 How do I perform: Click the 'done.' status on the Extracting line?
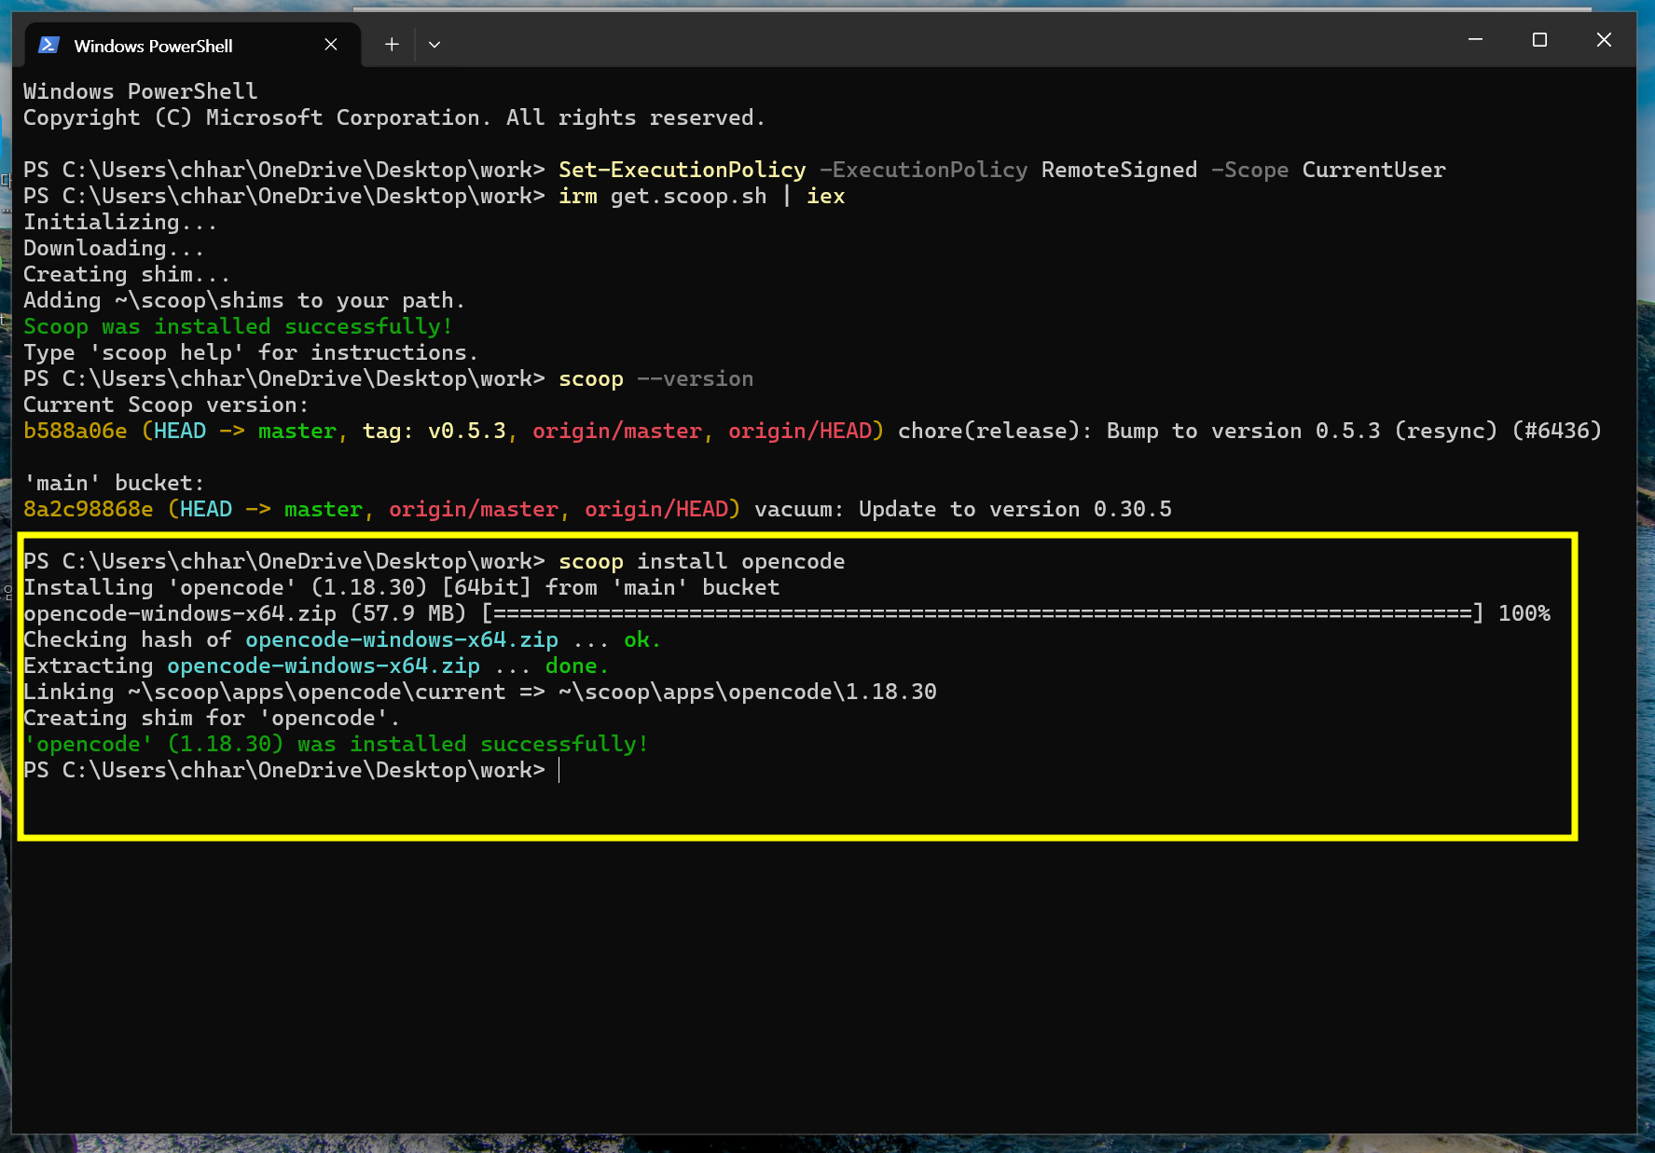pos(577,666)
